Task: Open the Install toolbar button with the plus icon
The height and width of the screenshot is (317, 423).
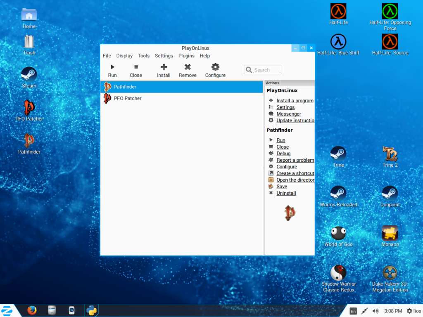Action: pyautogui.click(x=164, y=71)
